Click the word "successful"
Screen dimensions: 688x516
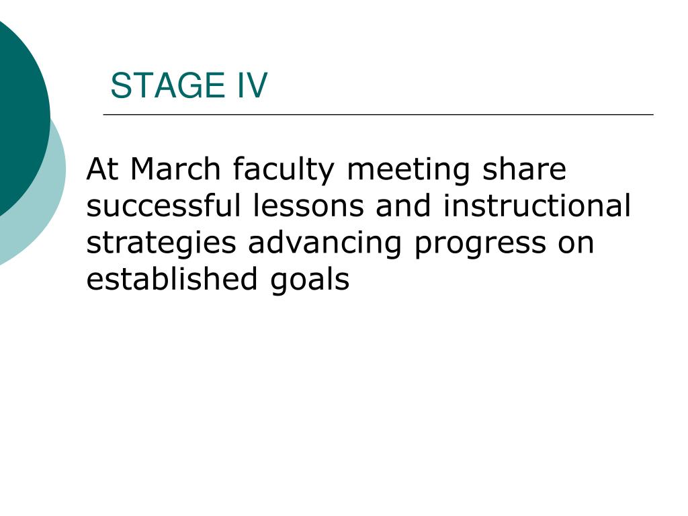point(164,206)
